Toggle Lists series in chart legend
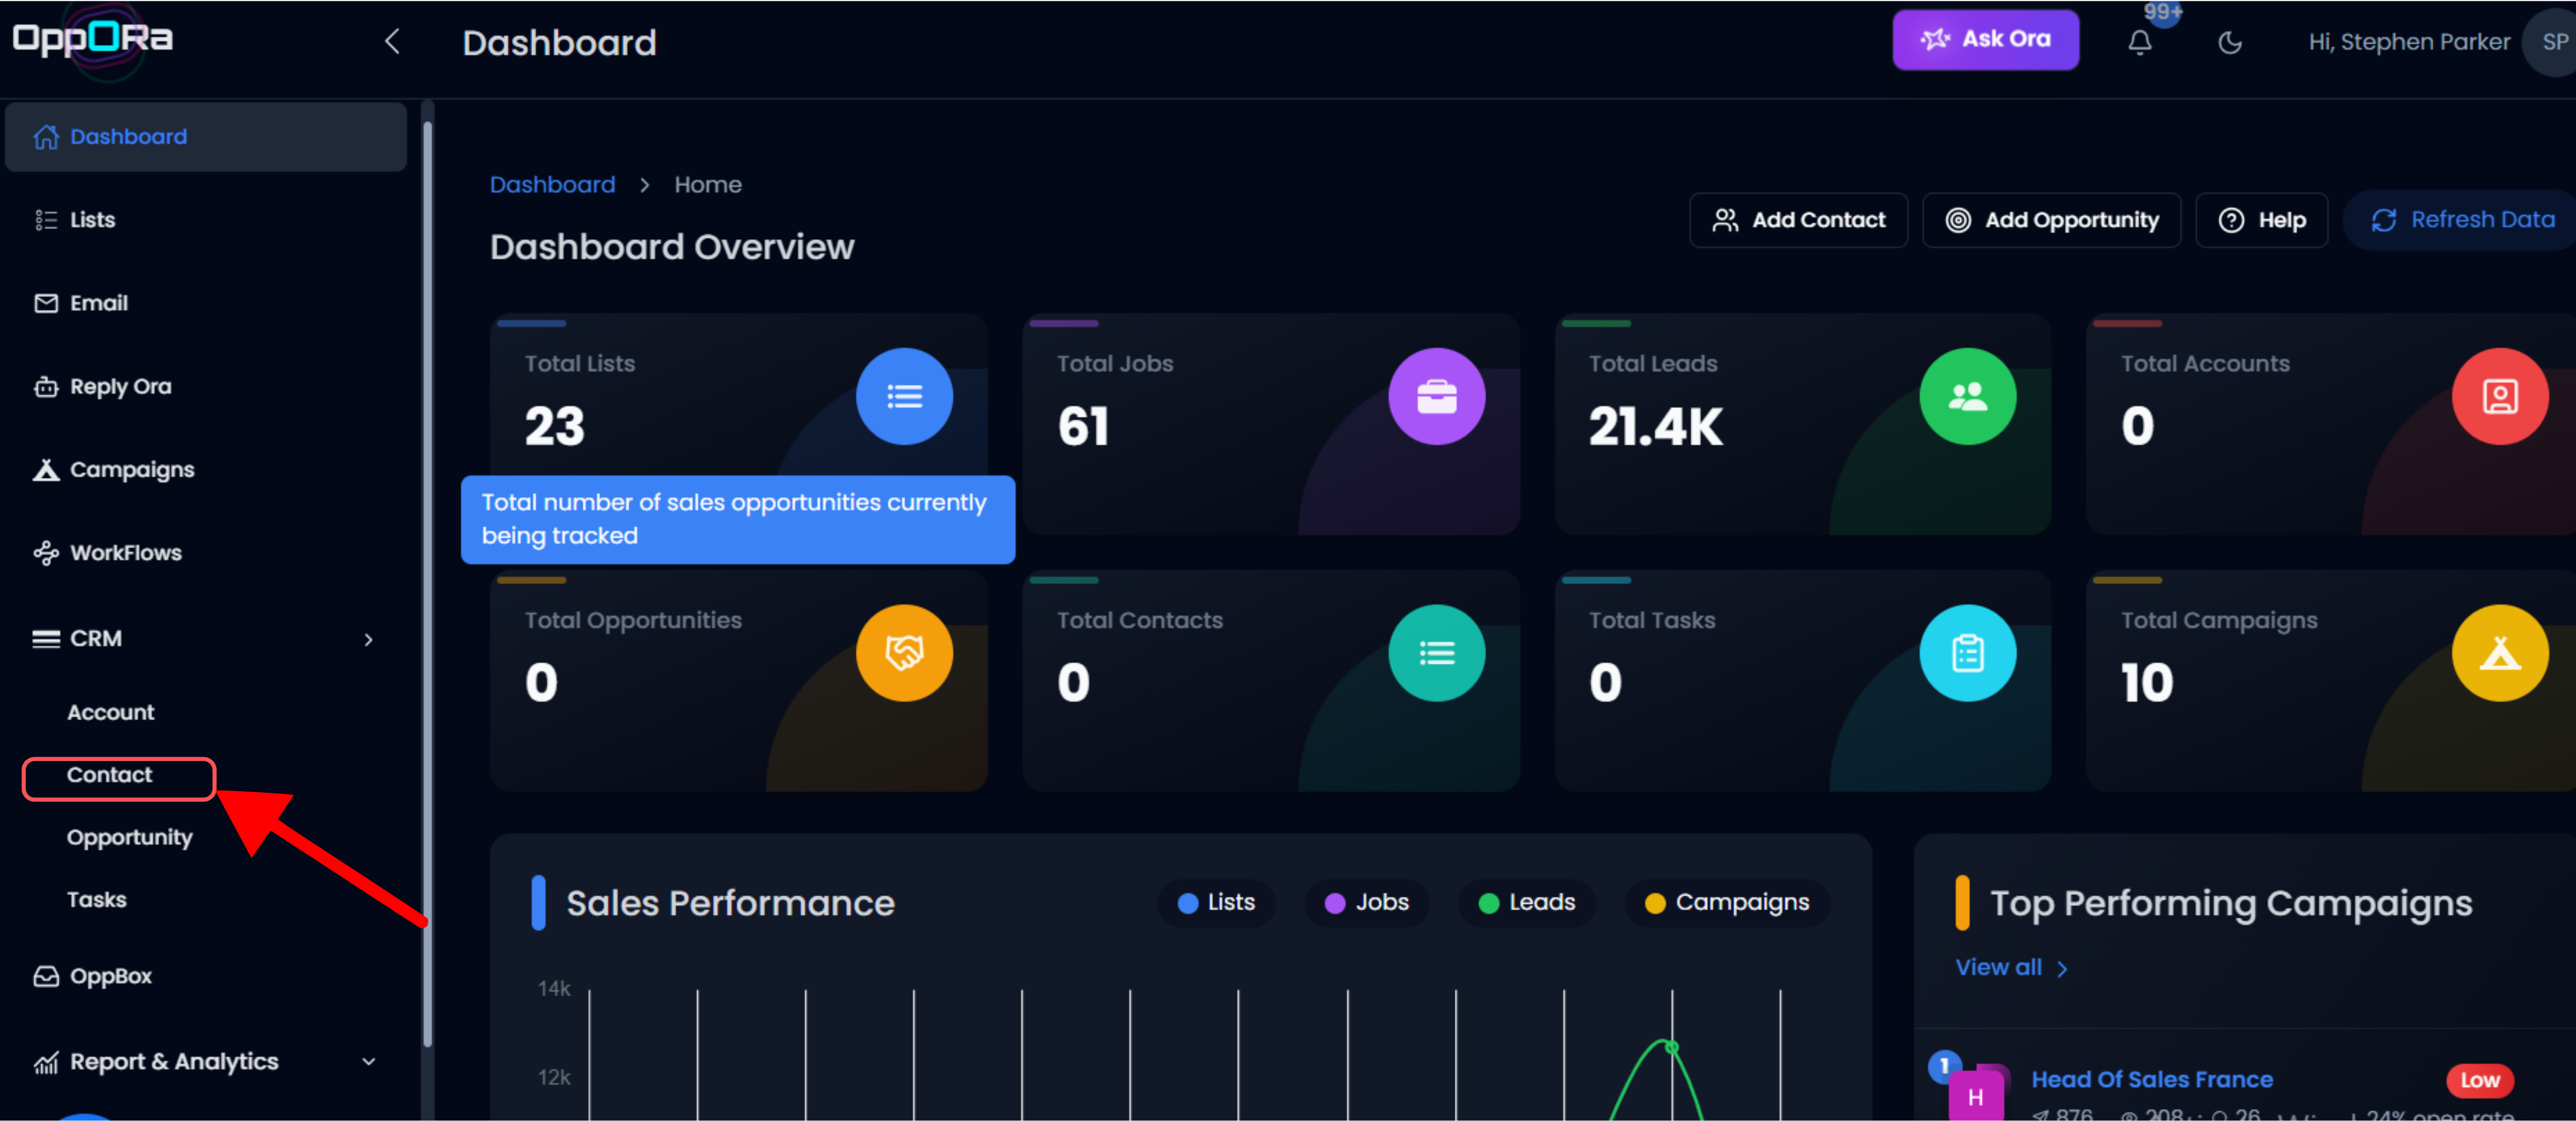This screenshot has width=2576, height=1121. tap(1216, 902)
